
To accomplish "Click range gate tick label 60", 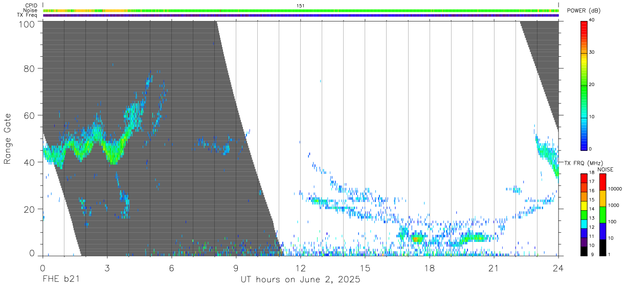I will click(x=29, y=116).
